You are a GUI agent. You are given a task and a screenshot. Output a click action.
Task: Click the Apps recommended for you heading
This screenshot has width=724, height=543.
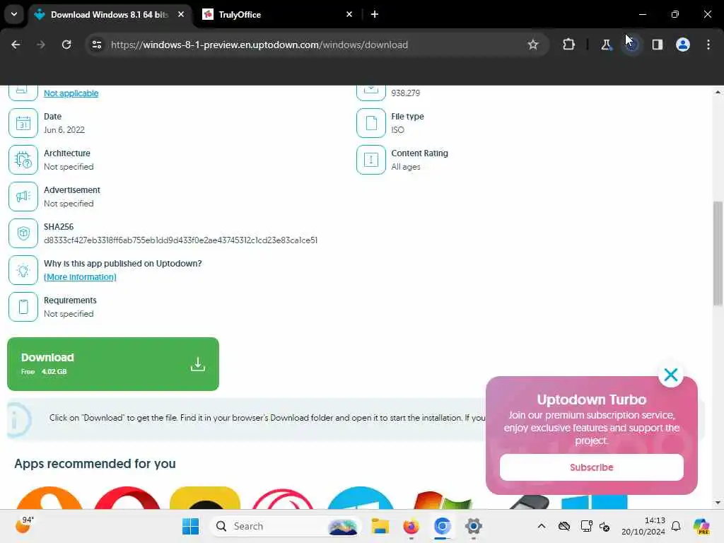point(95,464)
